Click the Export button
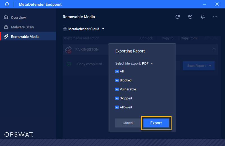This screenshot has width=225, height=146. (156, 123)
